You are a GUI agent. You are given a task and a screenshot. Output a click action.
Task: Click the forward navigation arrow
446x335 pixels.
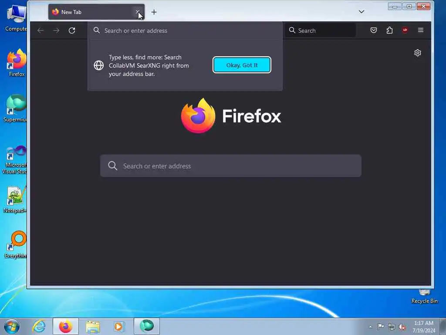(56, 31)
